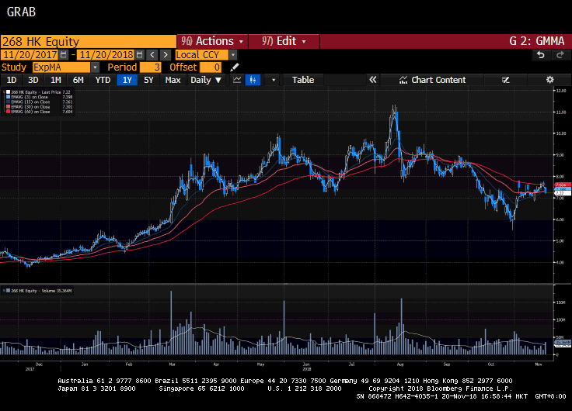Undo last chart action
This screenshot has height=411, width=572.
click(x=541, y=55)
